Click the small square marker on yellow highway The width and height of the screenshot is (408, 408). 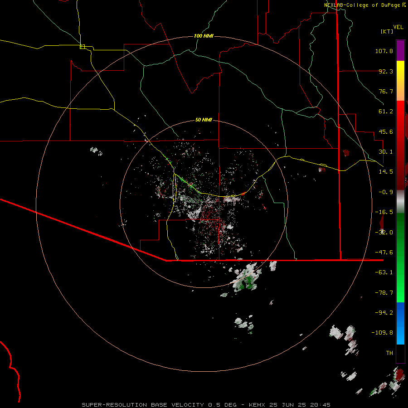pos(82,47)
